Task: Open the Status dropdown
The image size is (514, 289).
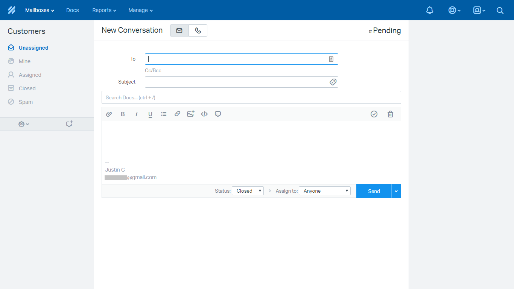Action: [x=248, y=191]
